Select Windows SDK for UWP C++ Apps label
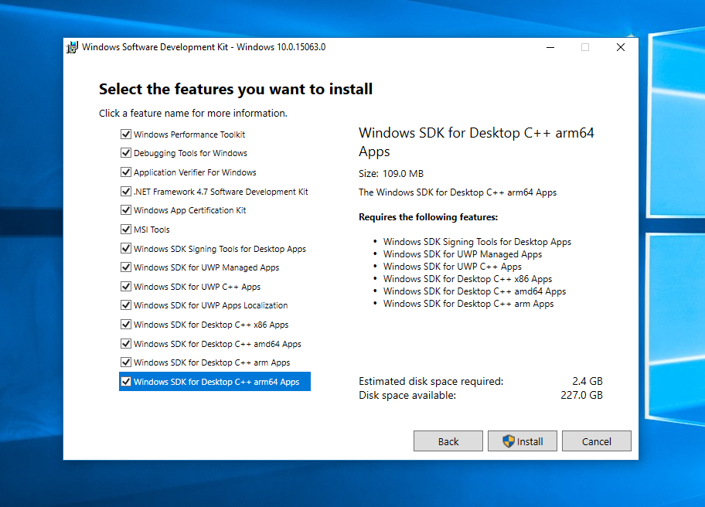Viewport: 705px width, 507px height. (x=196, y=287)
